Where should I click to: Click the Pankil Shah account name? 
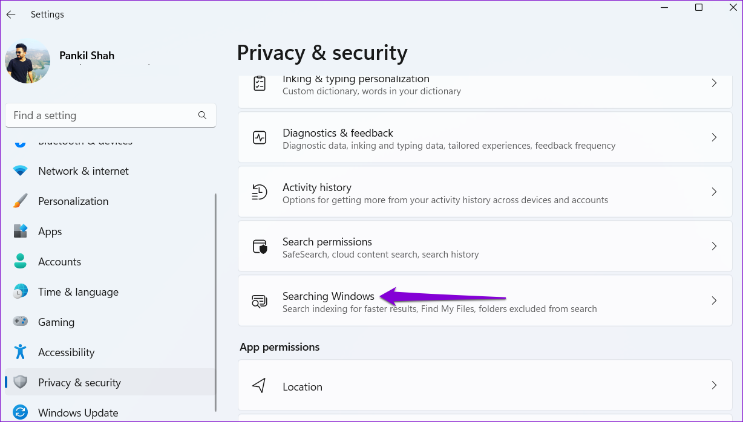tap(87, 56)
